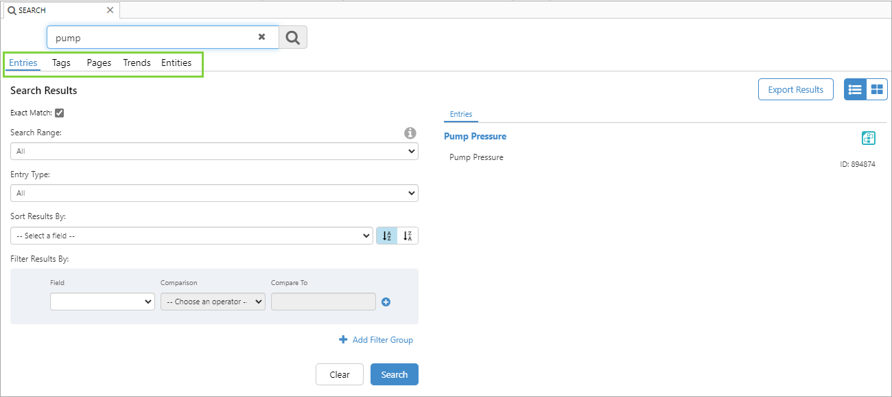Screen dimensions: 892x397
Task: Click the magnifying glass search icon
Action: coord(293,38)
